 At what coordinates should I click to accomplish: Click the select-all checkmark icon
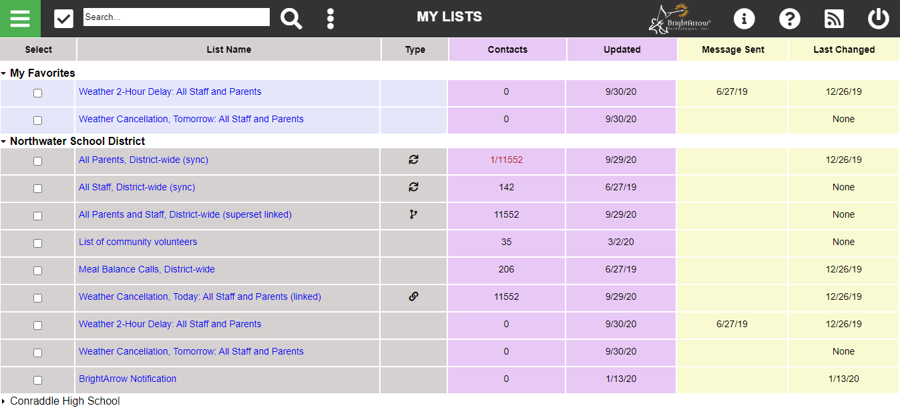[63, 19]
